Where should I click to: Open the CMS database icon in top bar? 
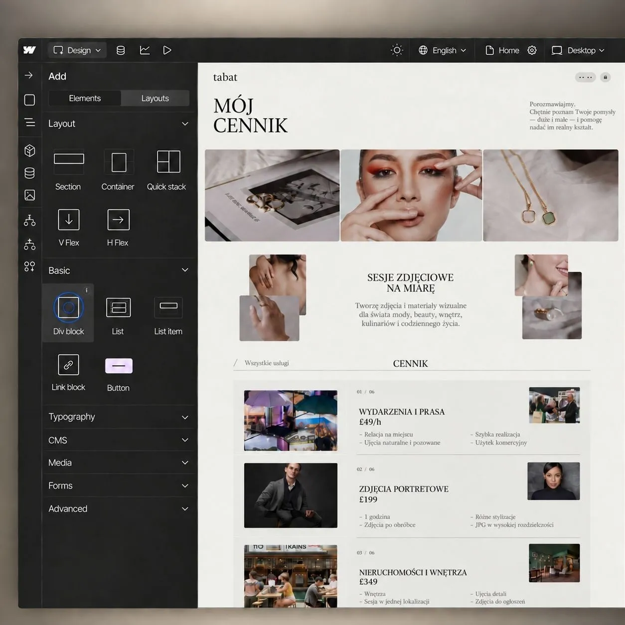click(x=121, y=50)
